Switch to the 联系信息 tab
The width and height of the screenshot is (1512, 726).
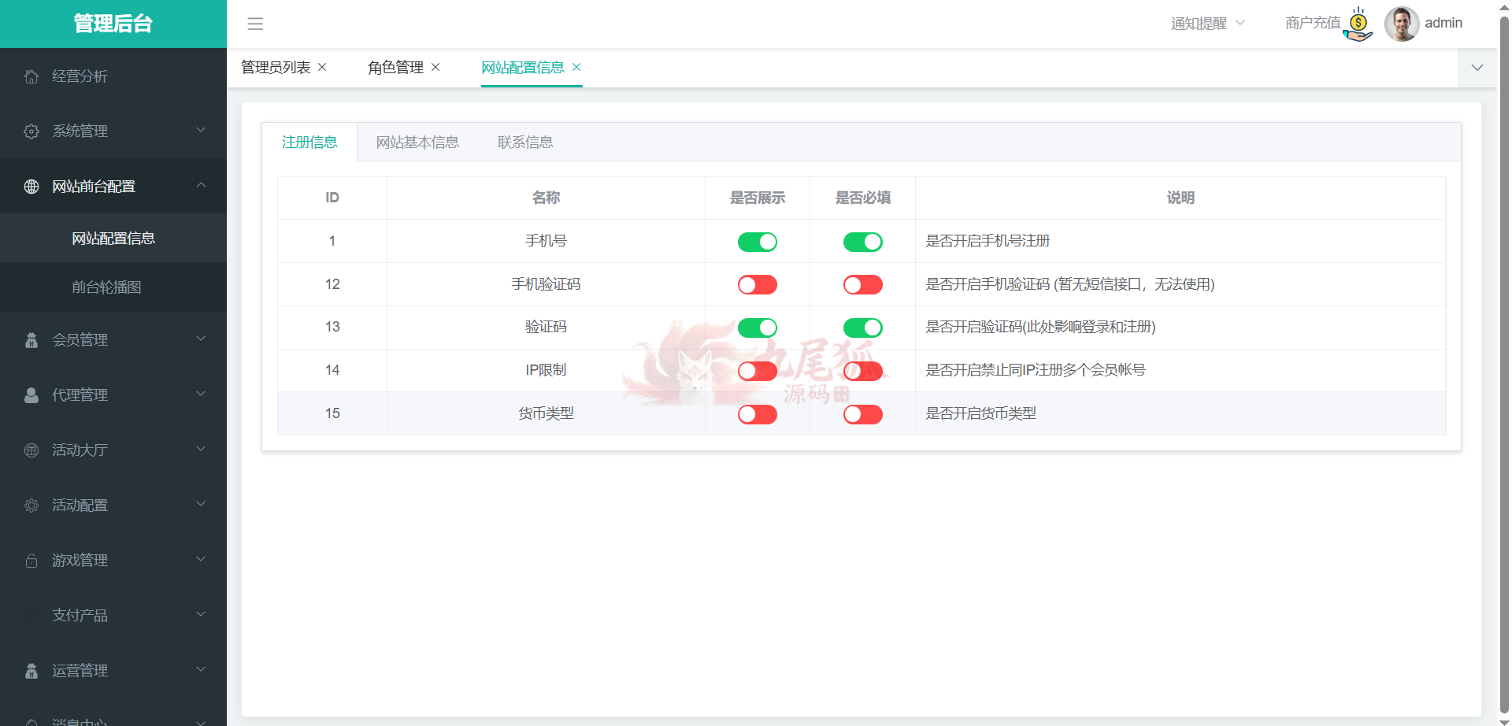[525, 143]
